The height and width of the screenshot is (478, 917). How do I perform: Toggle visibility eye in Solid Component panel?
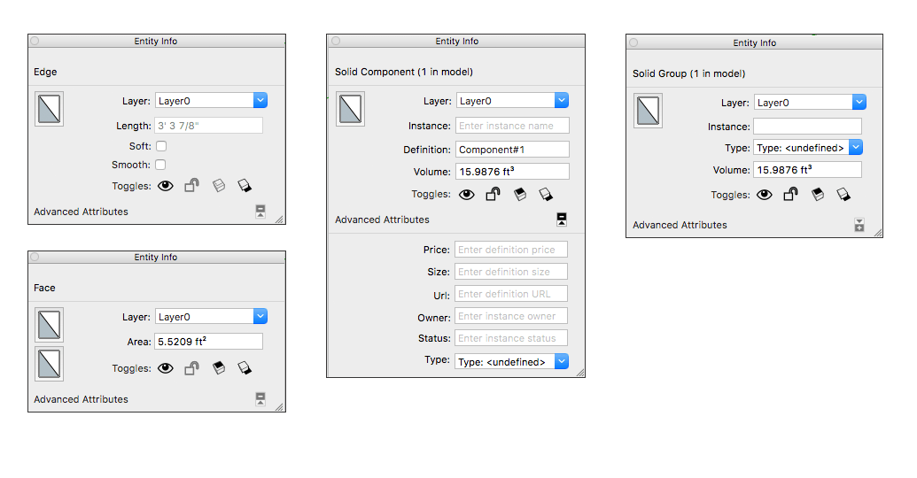coord(467,195)
